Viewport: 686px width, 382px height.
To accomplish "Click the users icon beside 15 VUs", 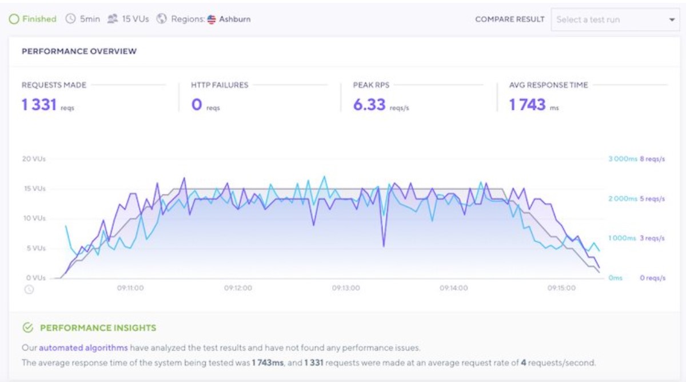I will click(x=112, y=19).
